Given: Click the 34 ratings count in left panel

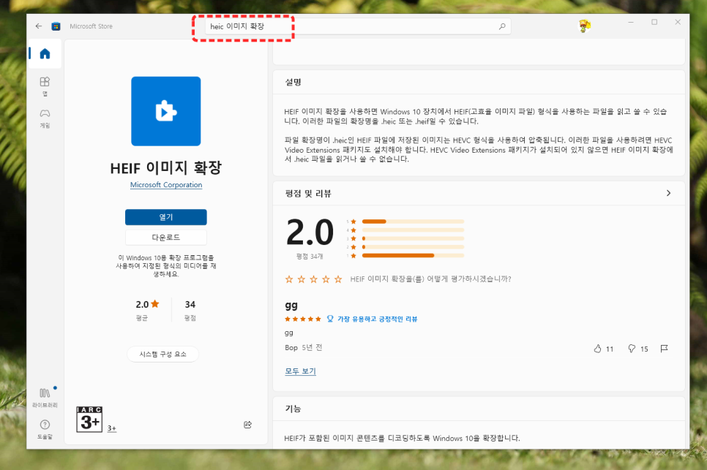Looking at the screenshot, I should pyautogui.click(x=190, y=304).
